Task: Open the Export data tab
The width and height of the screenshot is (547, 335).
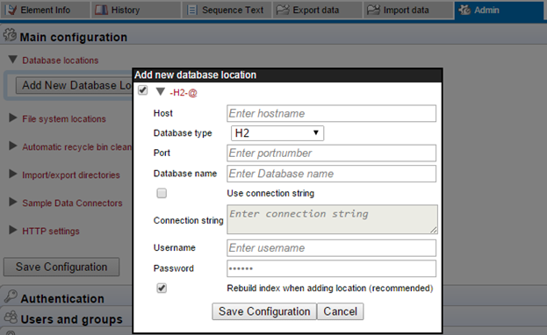Action: 317,10
